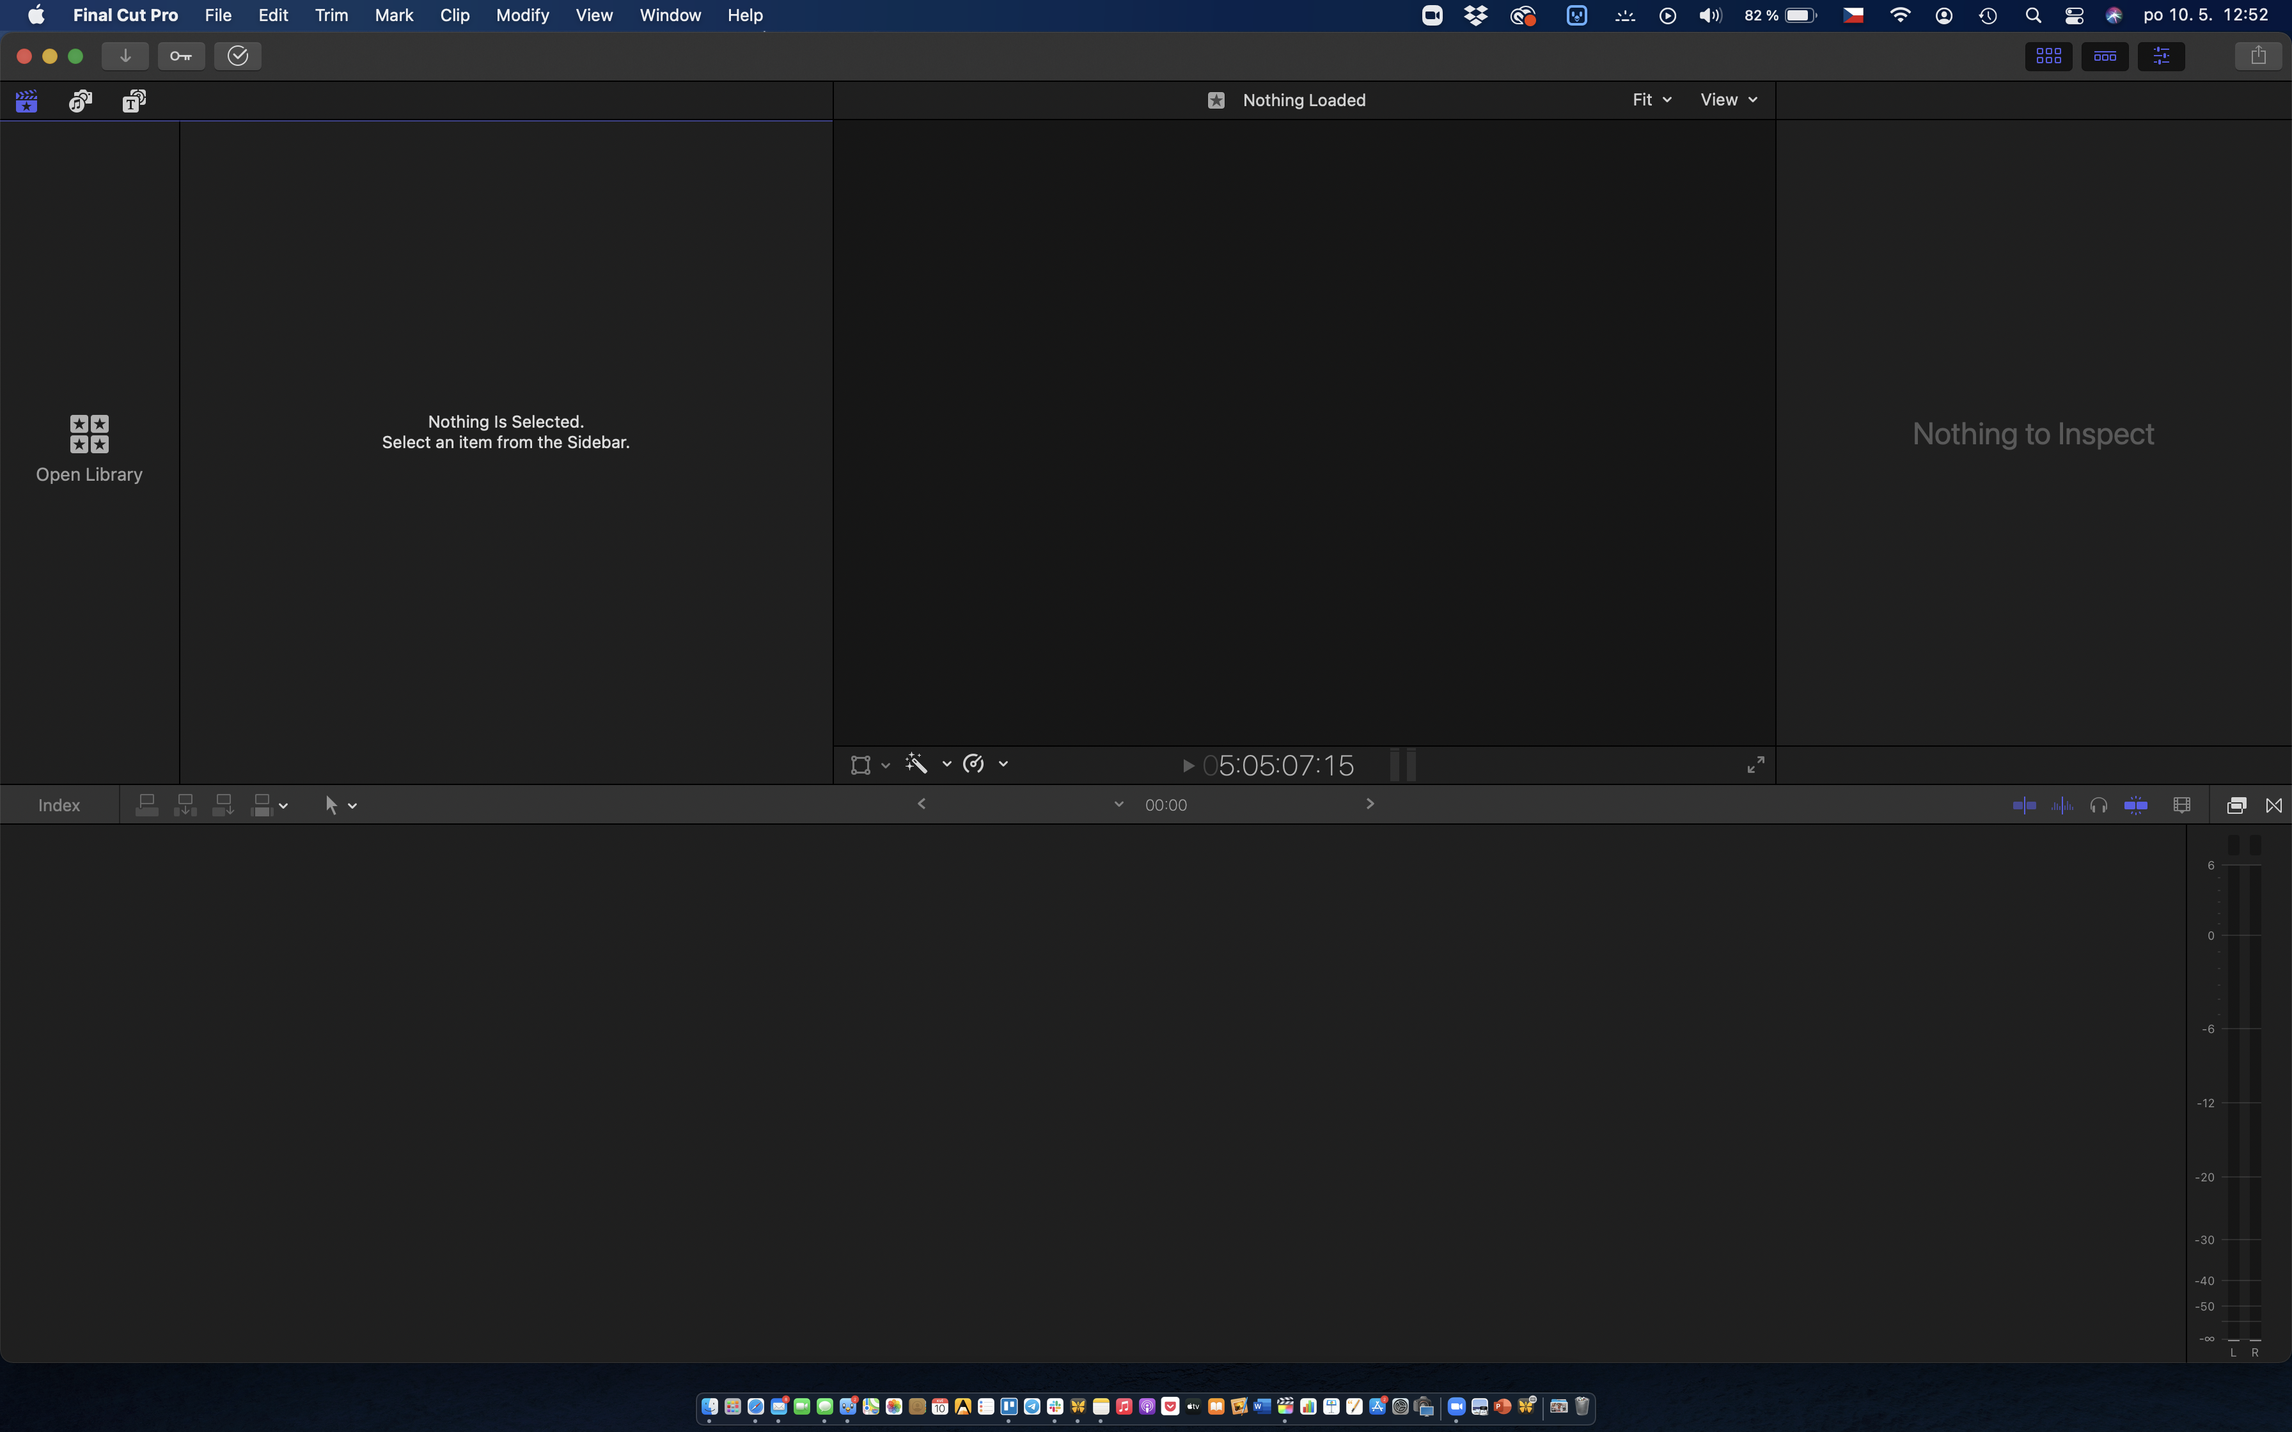Viewport: 2292px width, 1432px height.
Task: Toggle the Inspector panel visibility
Action: (2162, 56)
